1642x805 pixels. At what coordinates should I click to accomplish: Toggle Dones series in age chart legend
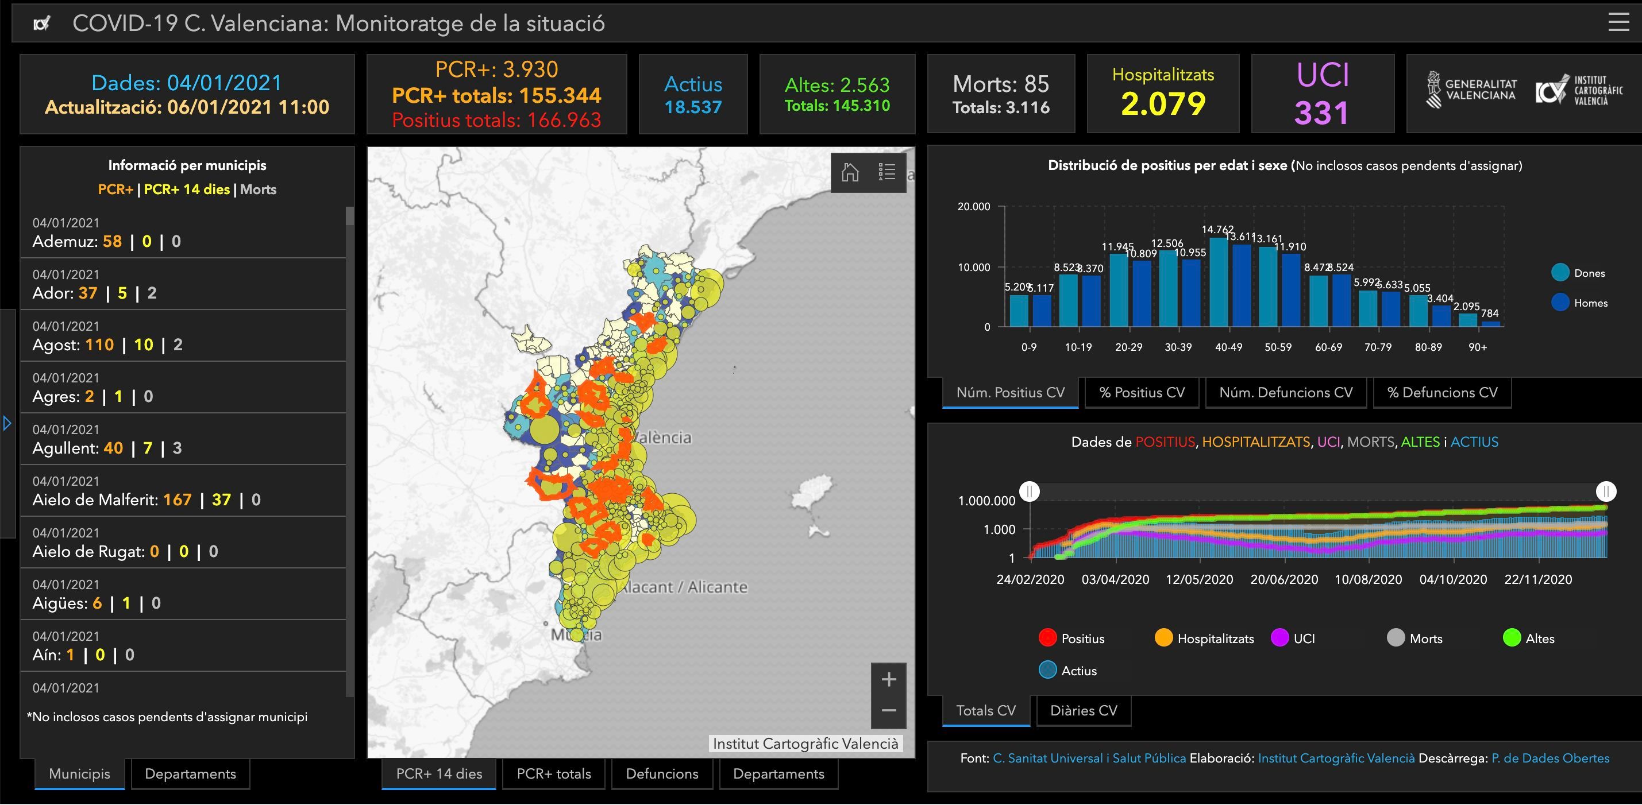click(1578, 273)
